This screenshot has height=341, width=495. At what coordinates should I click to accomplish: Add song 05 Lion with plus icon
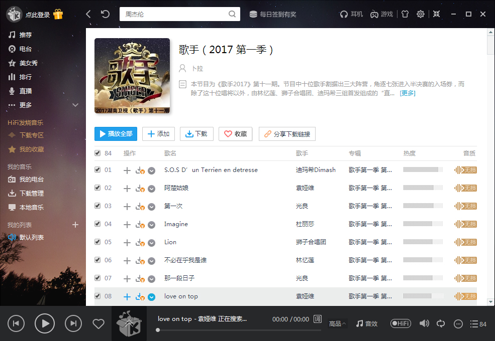click(127, 242)
